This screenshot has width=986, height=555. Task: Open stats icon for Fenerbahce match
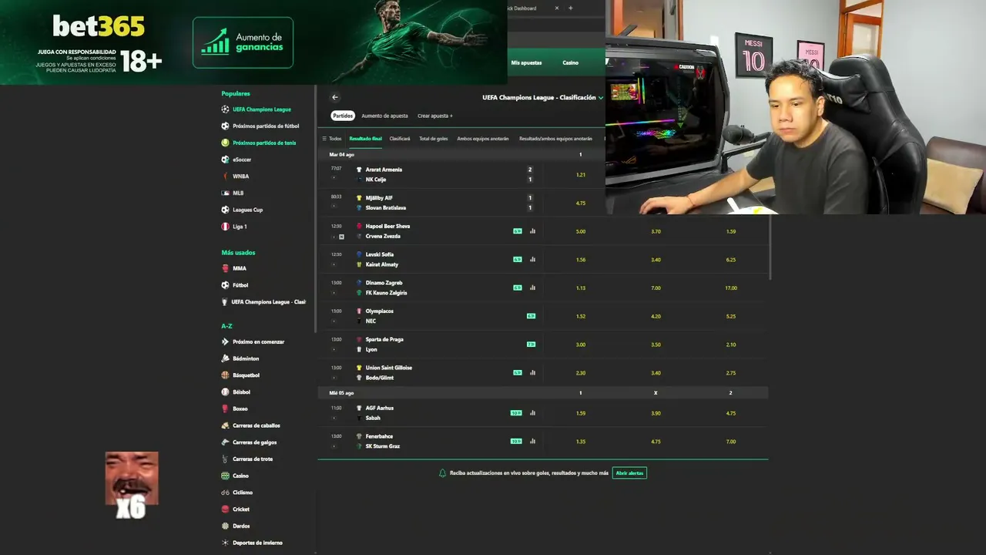pos(532,441)
